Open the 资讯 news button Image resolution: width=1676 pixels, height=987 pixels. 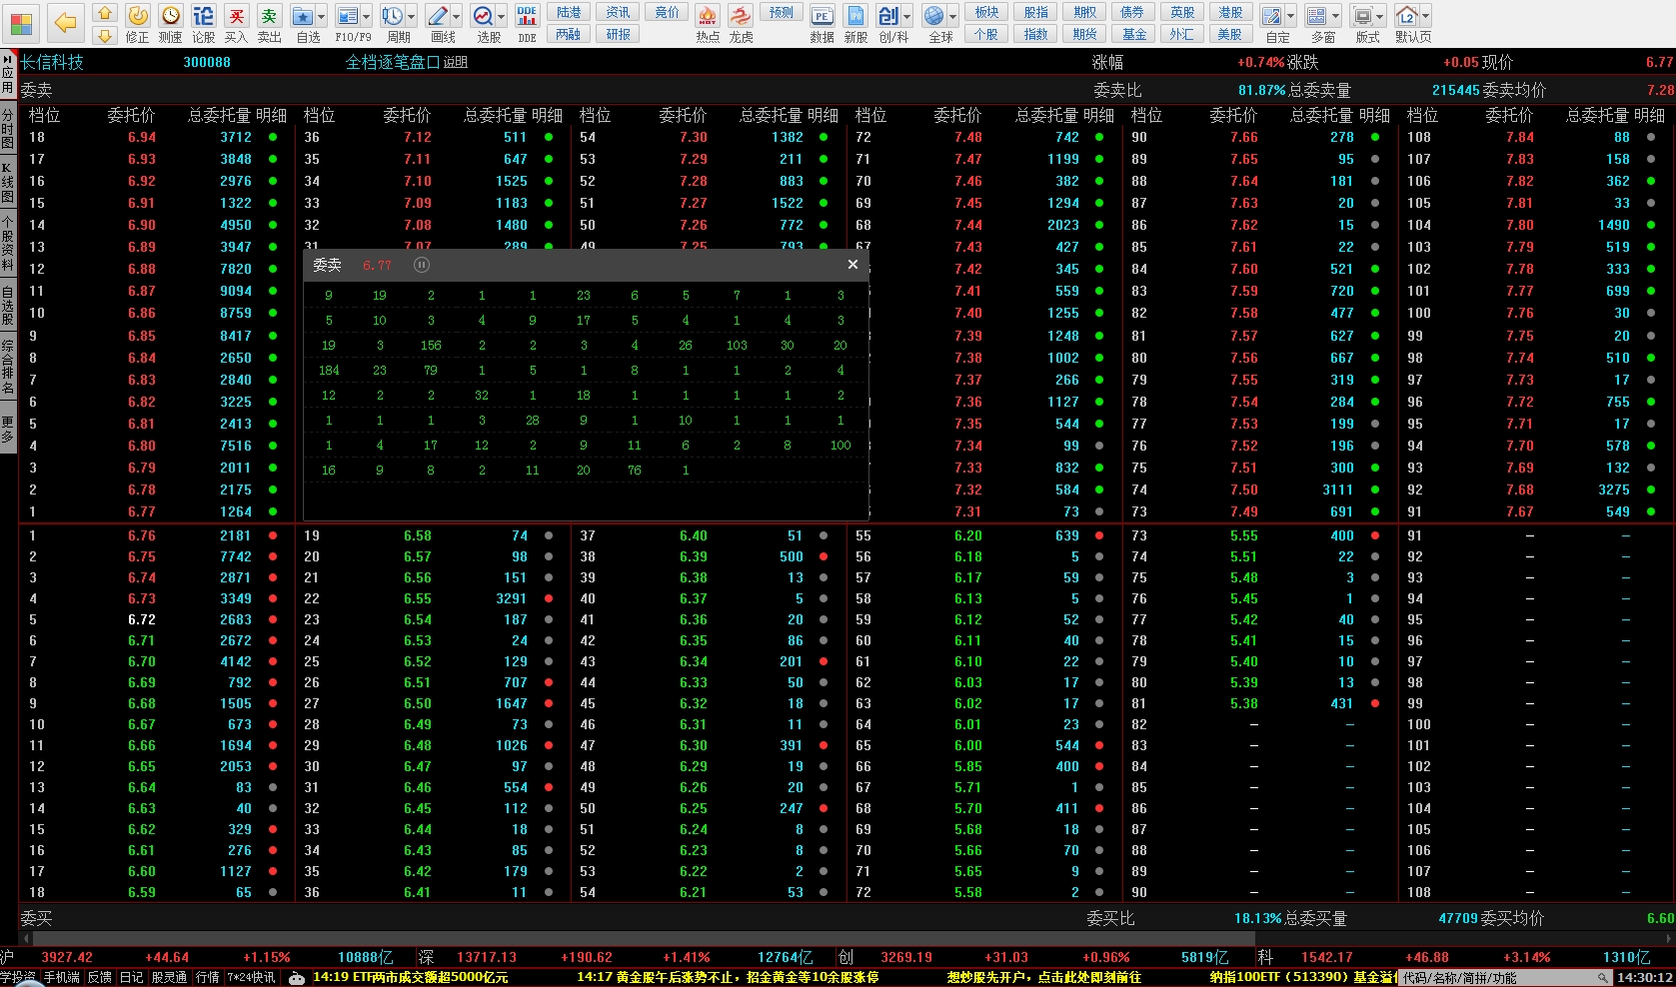tap(618, 13)
